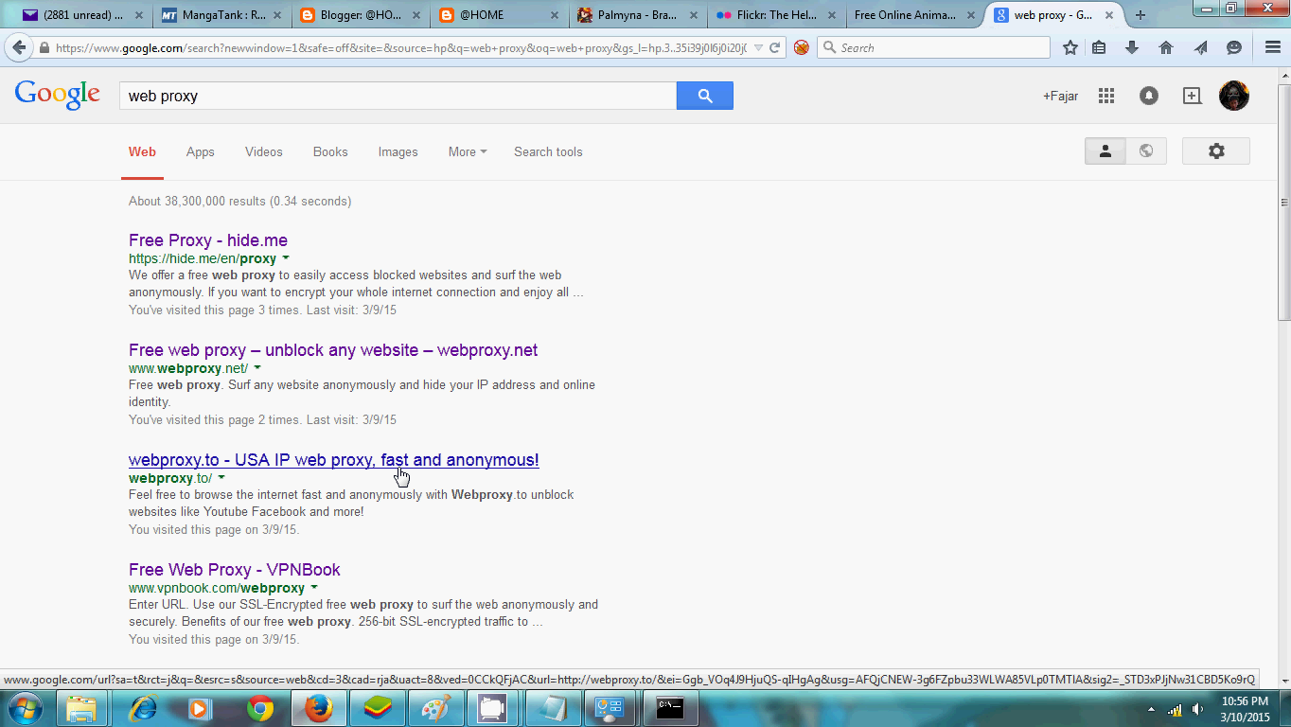Expand the More search categories dropdown
Screen dimensions: 1291x727
pos(468,151)
